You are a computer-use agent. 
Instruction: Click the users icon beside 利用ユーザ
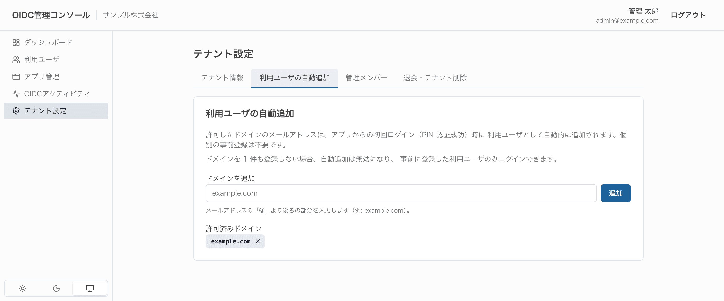click(x=16, y=60)
